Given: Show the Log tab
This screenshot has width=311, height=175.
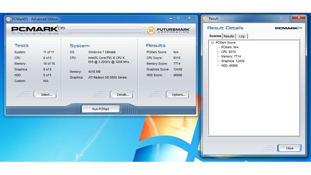Looking at the screenshot, I should (x=242, y=36).
